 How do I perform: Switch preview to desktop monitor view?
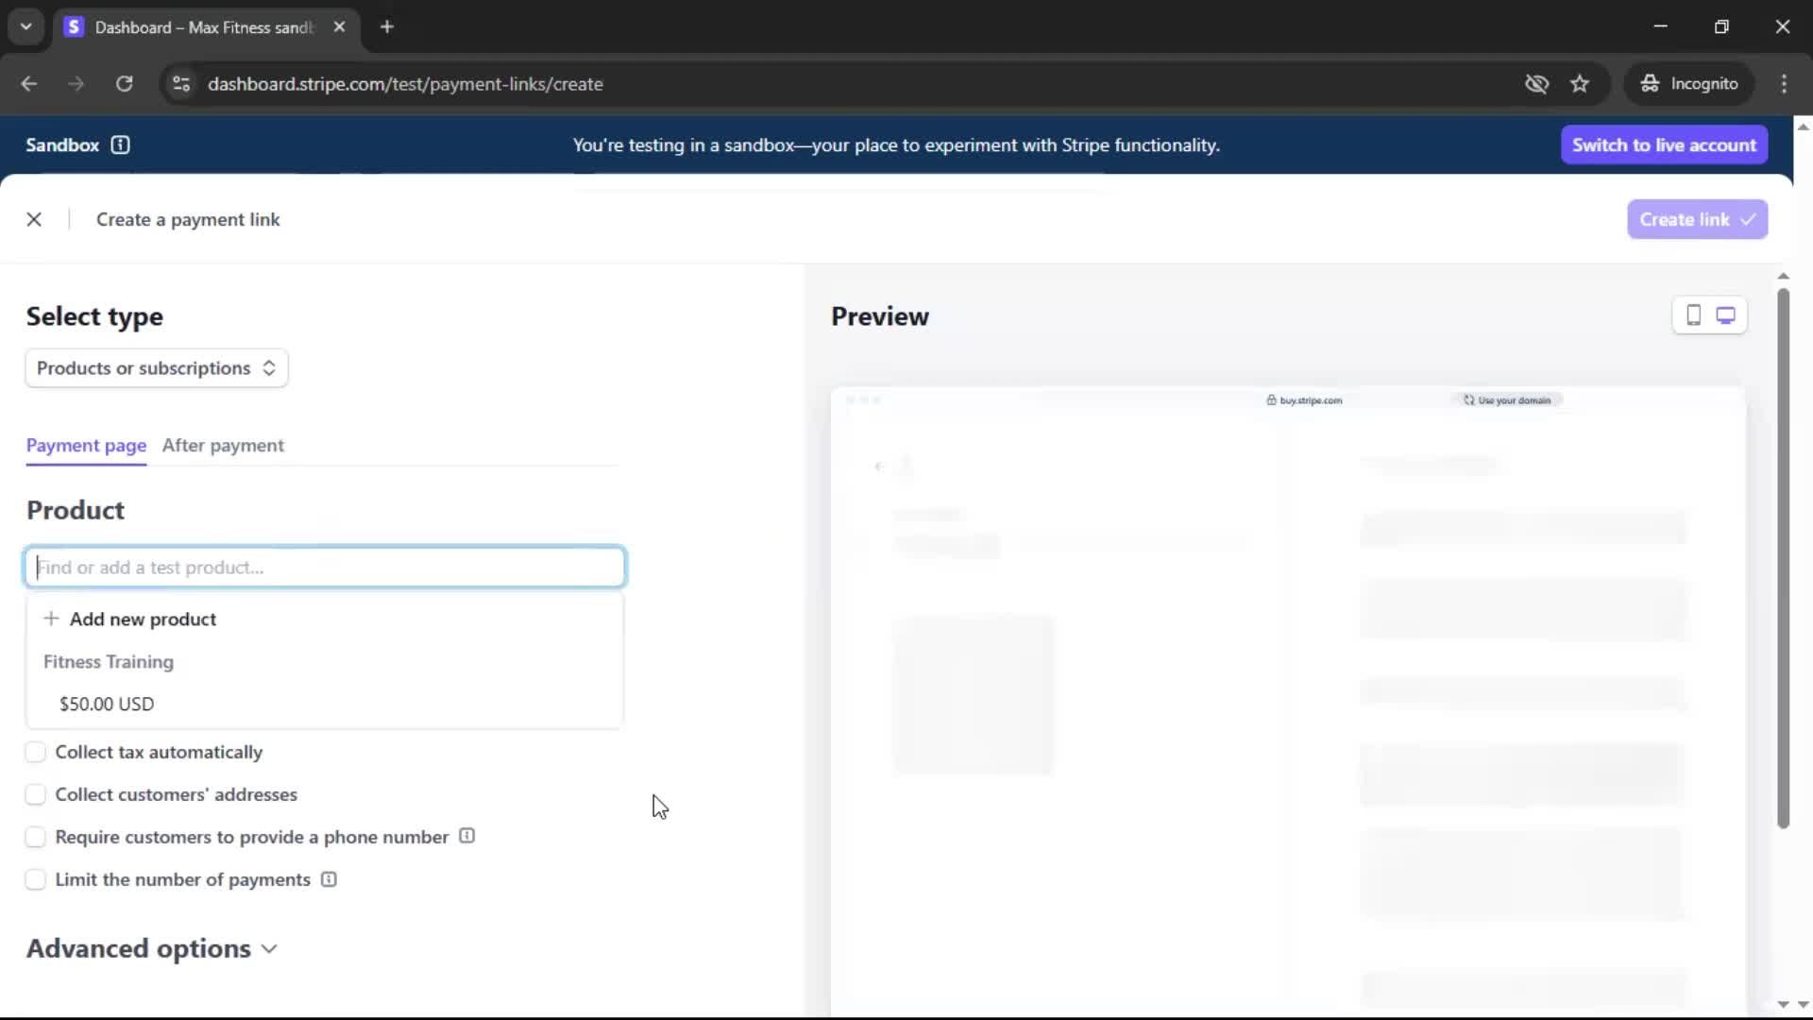coord(1725,315)
